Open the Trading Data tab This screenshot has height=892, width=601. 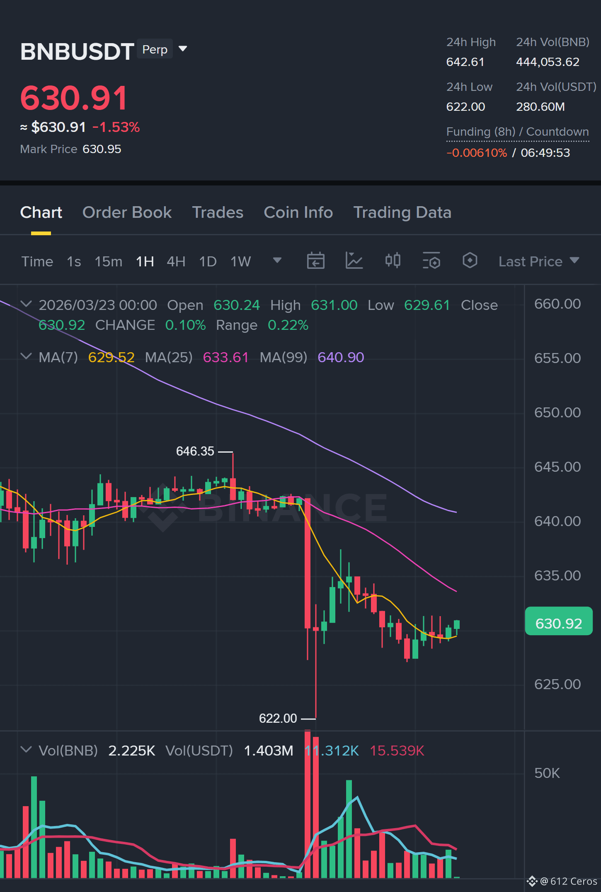pyautogui.click(x=402, y=212)
